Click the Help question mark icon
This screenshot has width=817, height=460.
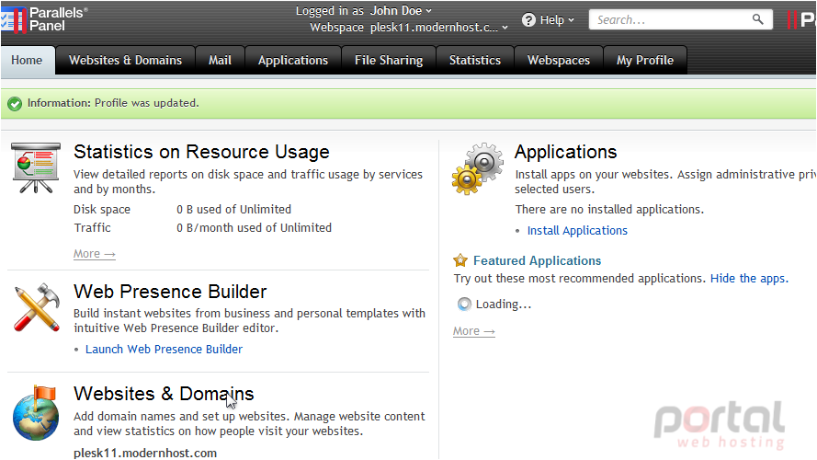tap(528, 20)
